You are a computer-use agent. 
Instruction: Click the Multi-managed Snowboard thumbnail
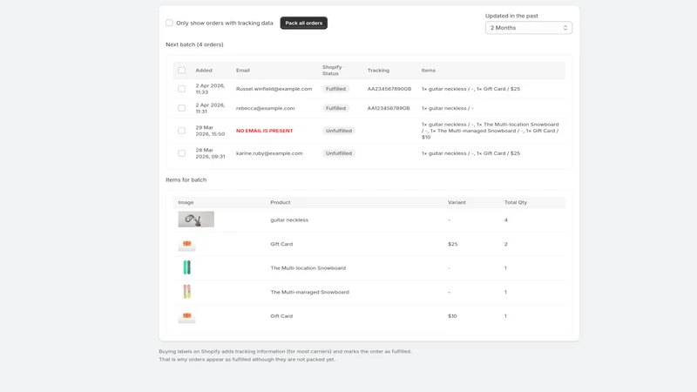point(186,292)
